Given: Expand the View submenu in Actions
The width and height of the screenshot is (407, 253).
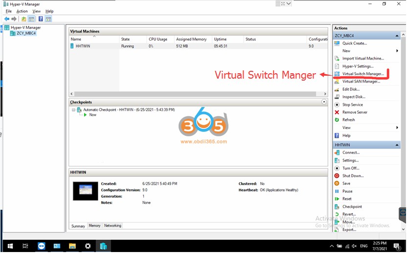Looking at the screenshot, I should point(397,127).
